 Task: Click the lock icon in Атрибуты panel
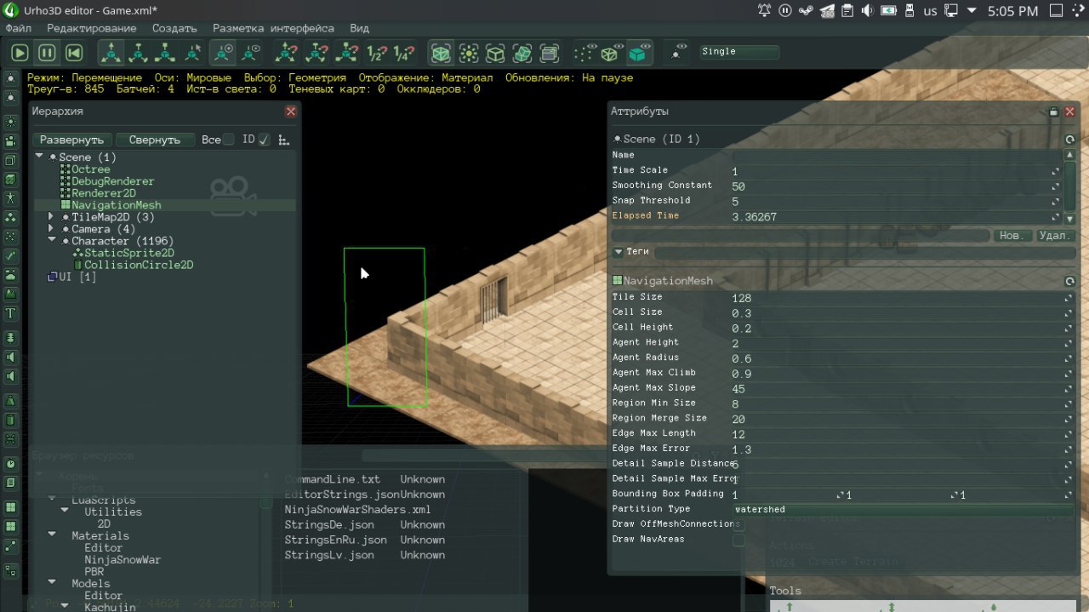[1053, 112]
